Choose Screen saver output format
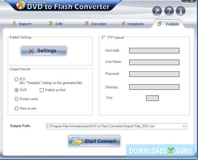The width and height of the screenshot is (198, 160). pyautogui.click(x=16, y=99)
